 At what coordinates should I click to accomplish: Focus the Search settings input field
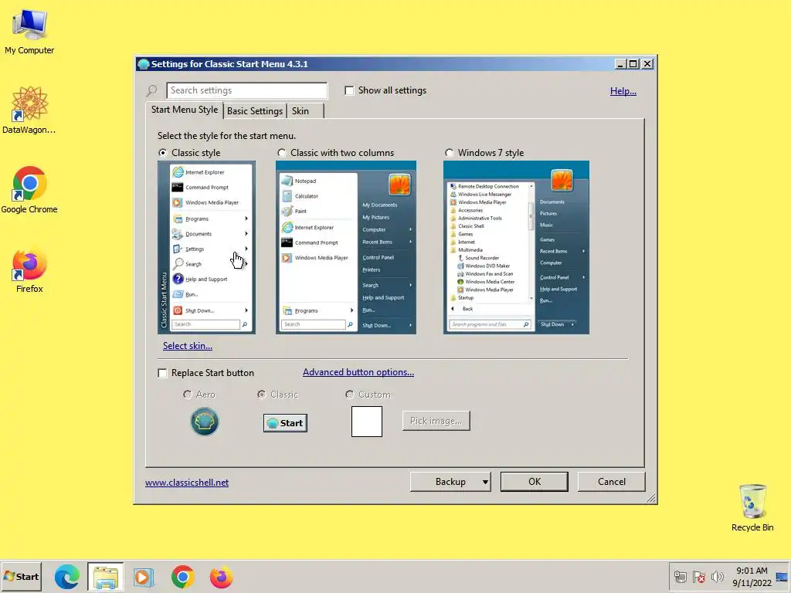pyautogui.click(x=246, y=90)
